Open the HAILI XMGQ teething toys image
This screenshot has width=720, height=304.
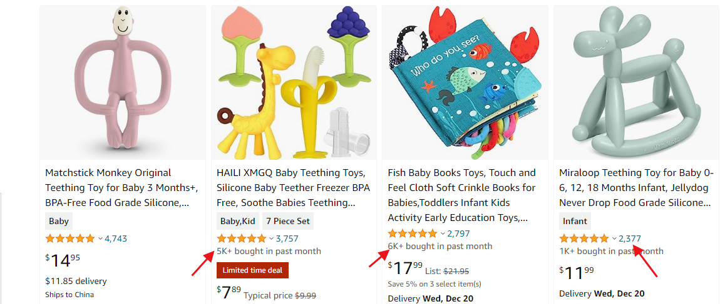coord(294,83)
